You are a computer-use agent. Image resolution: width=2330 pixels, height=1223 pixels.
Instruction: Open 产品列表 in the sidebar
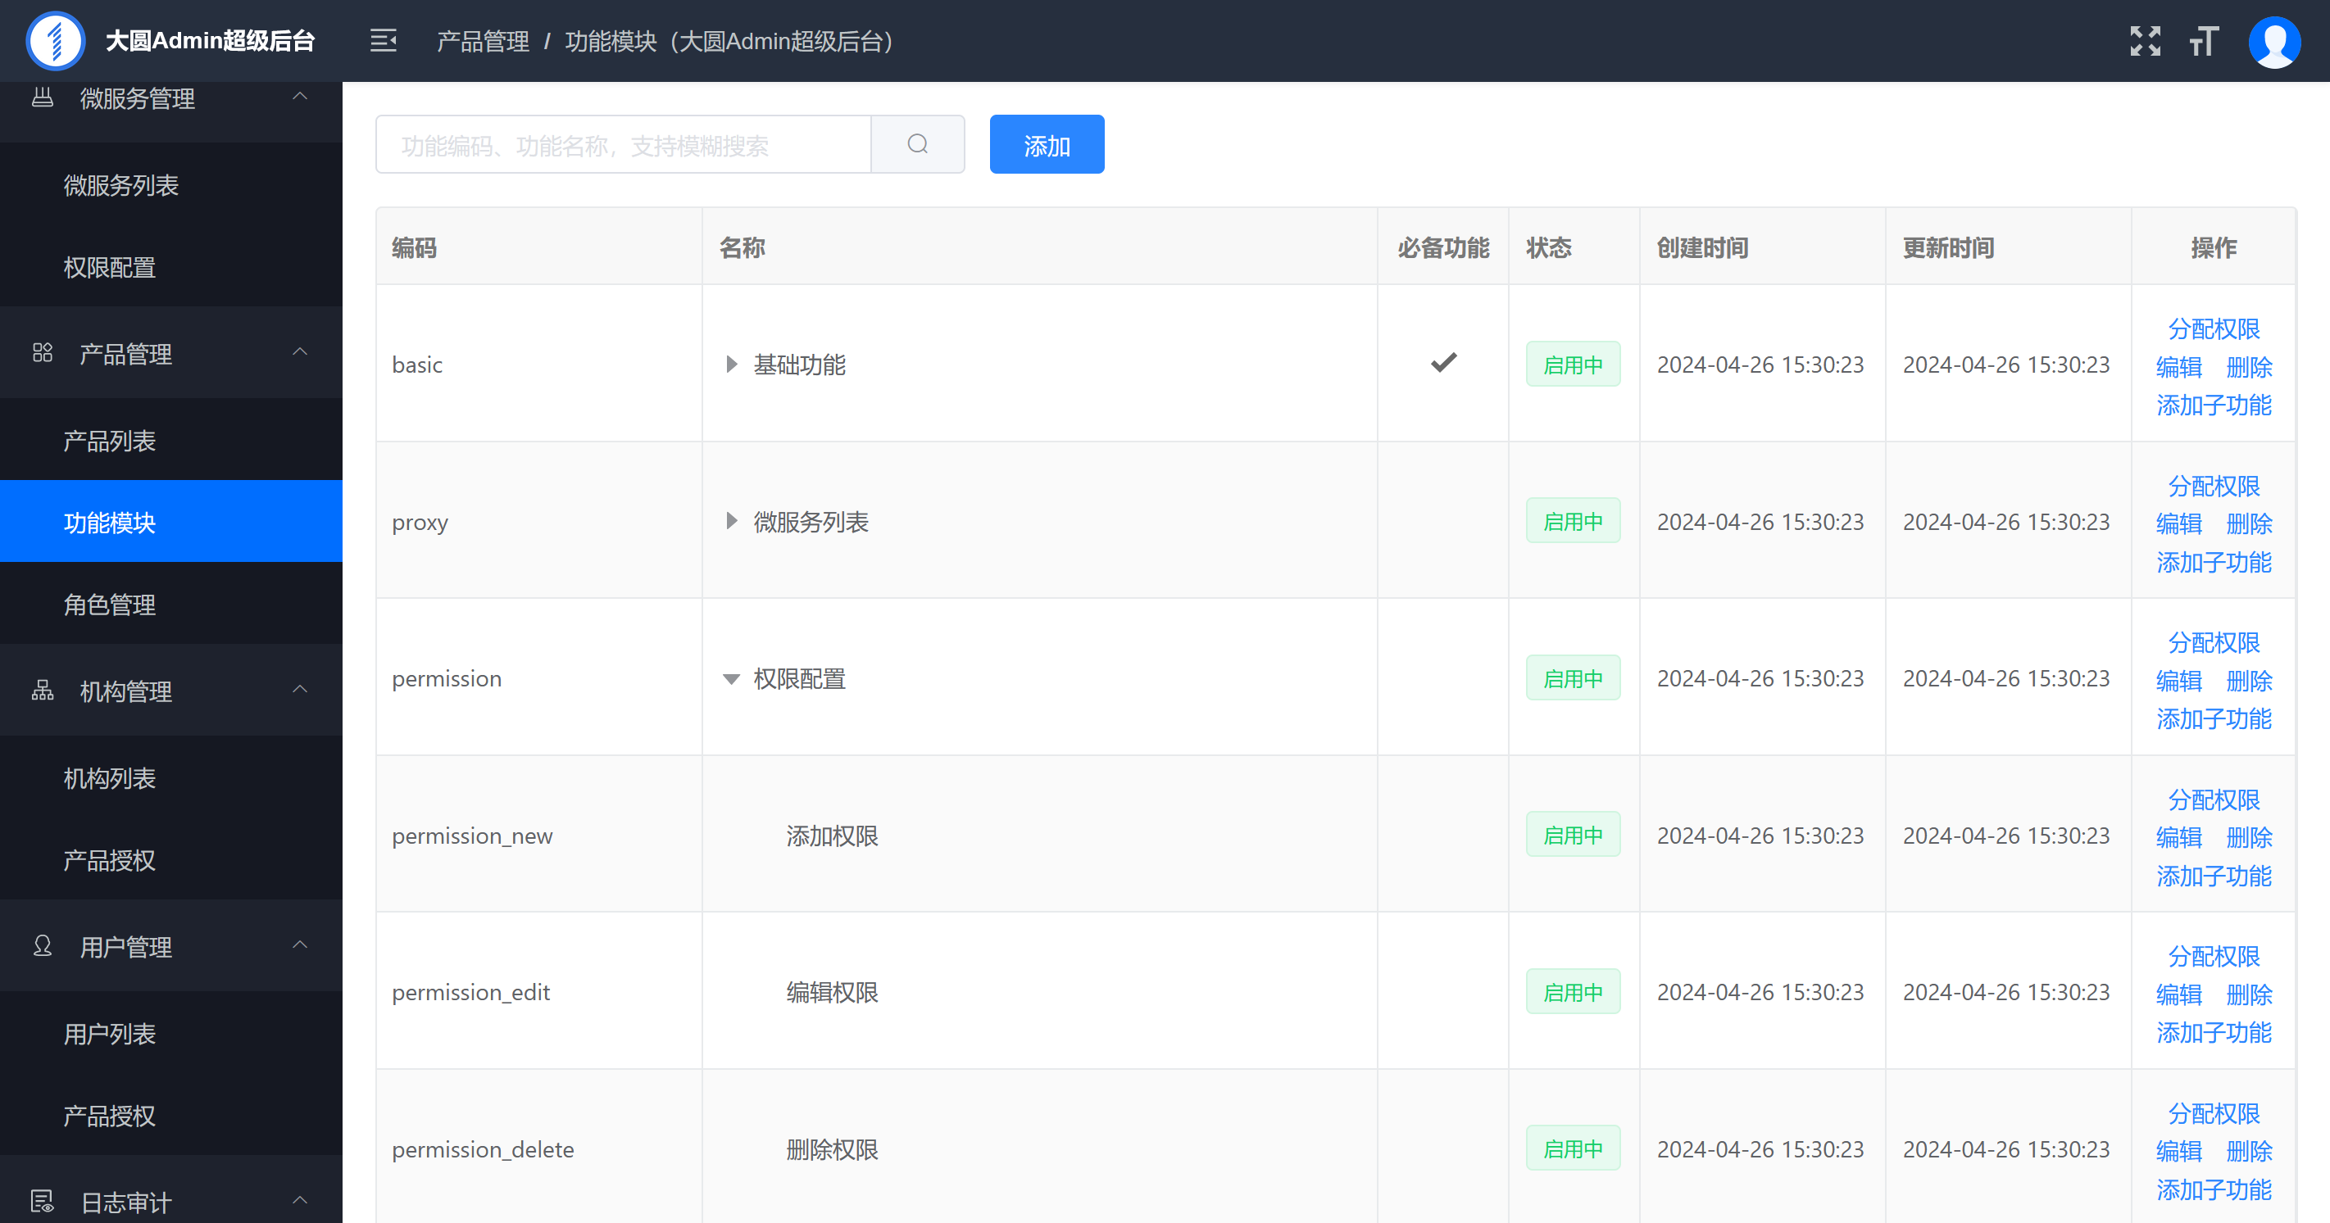[x=171, y=441]
